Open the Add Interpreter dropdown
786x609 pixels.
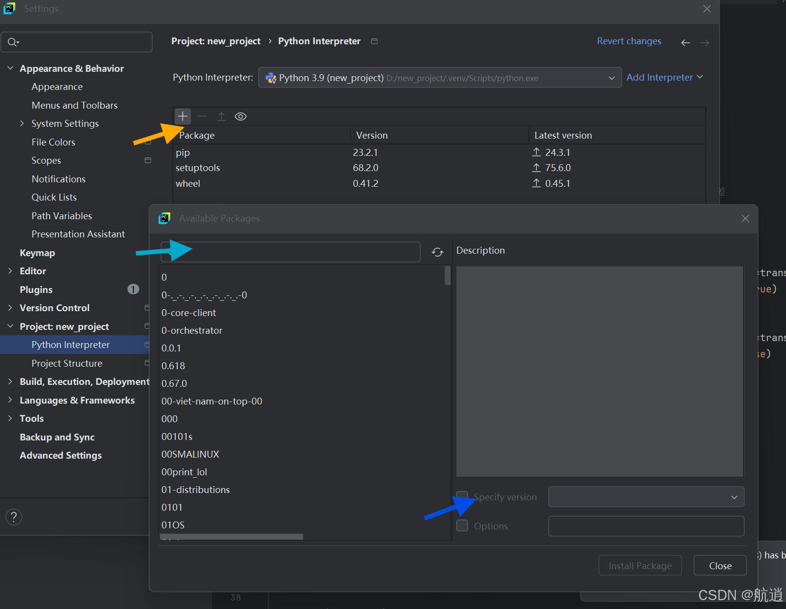pyautogui.click(x=664, y=77)
